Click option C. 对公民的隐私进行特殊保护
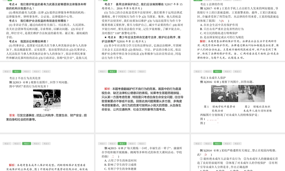The height and width of the screenshot is (171, 285). pyautogui.click(x=219, y=33)
